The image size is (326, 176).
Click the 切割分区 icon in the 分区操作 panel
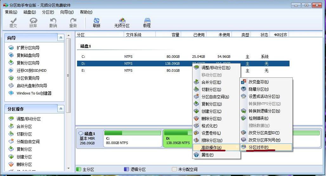pos(11,134)
